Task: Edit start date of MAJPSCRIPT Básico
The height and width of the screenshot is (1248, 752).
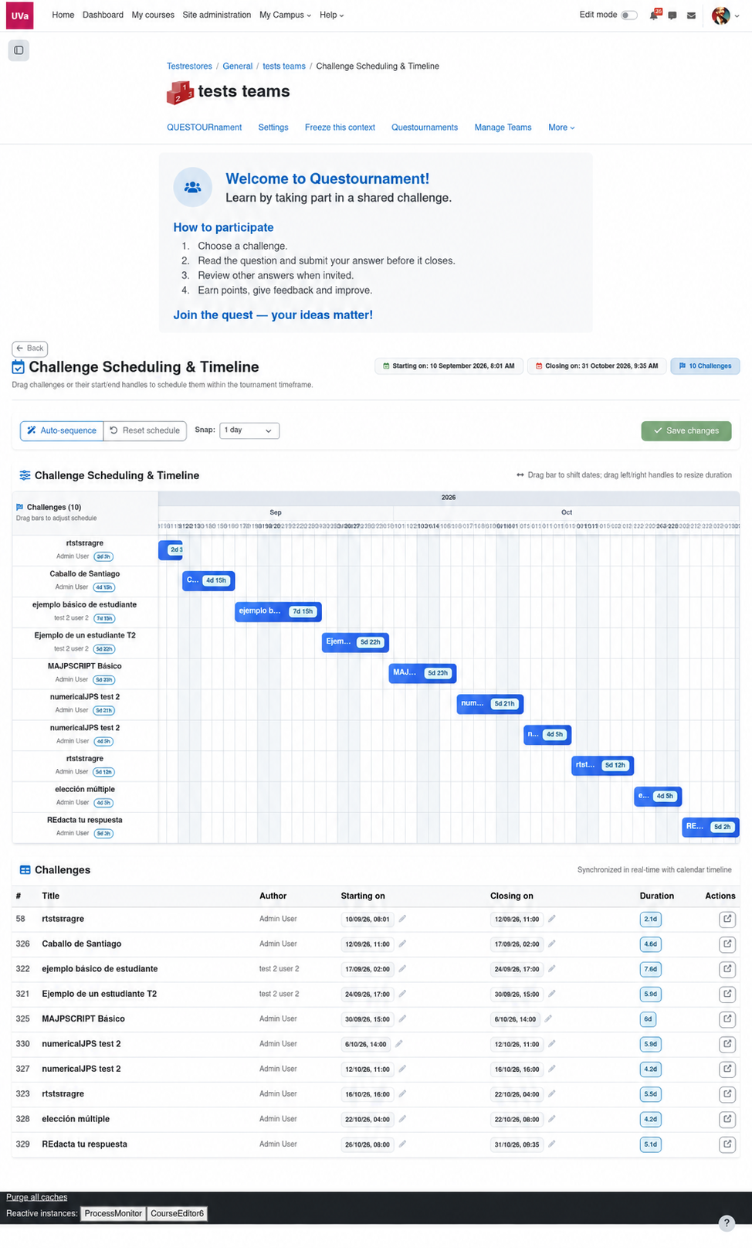Action: tap(402, 1018)
